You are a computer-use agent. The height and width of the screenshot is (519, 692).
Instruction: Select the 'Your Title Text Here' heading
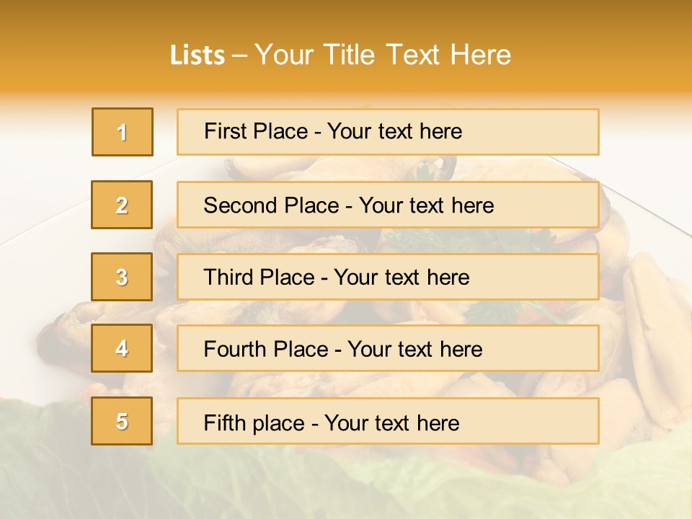pos(383,56)
